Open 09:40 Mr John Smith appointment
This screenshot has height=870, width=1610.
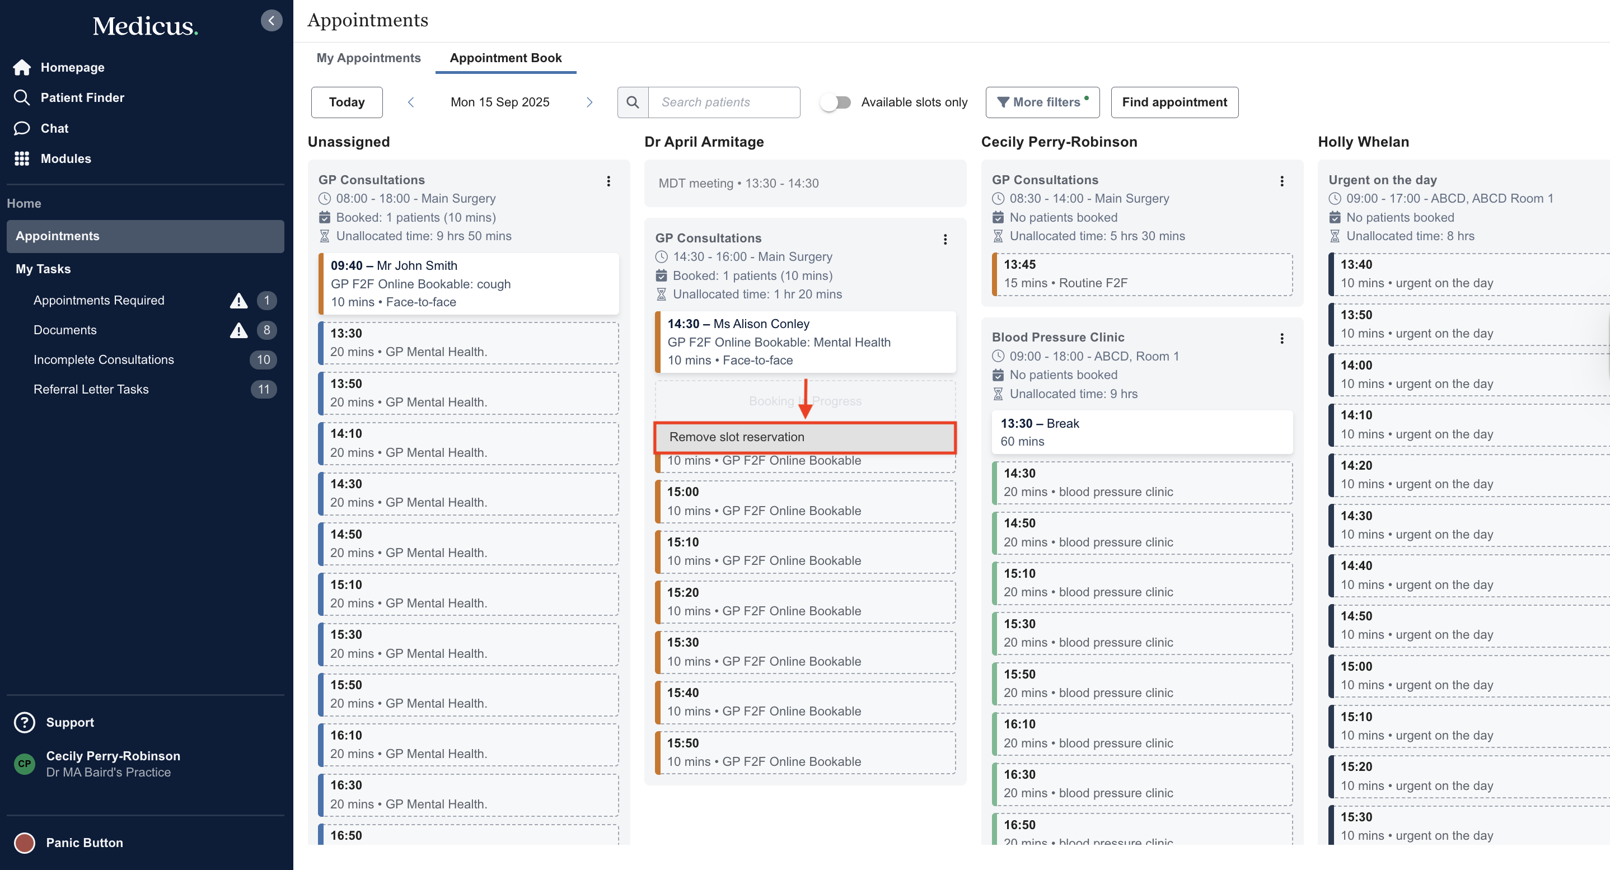[x=468, y=284]
